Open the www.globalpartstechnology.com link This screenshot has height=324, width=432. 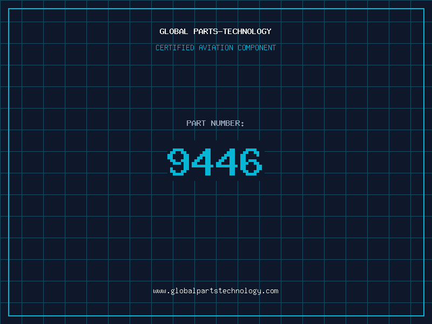pyautogui.click(x=215, y=291)
